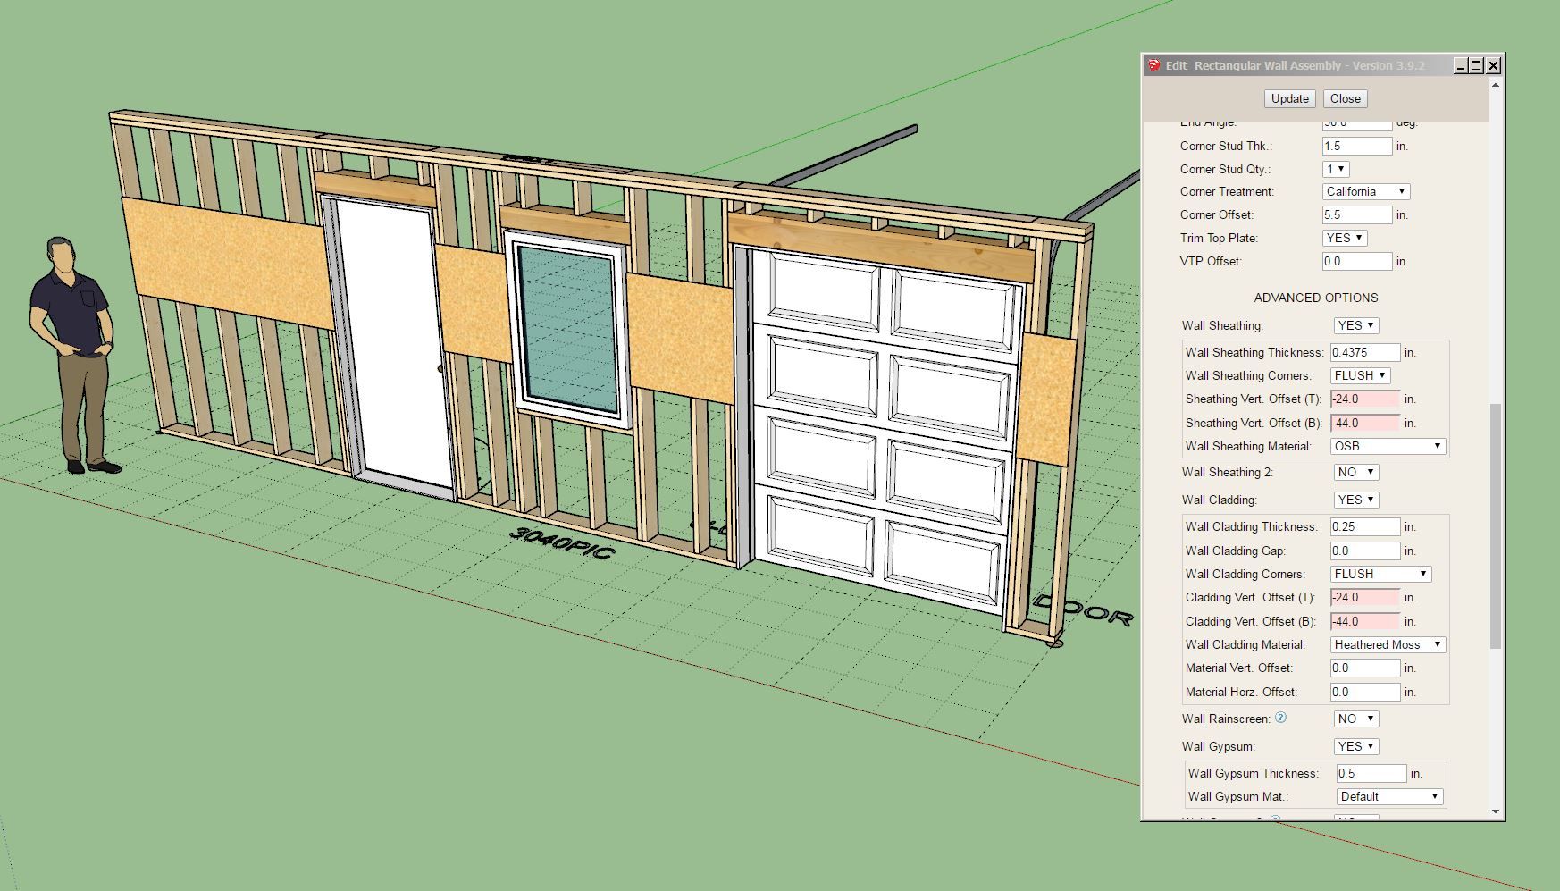Click the Wall Sheathing Thickness input field
This screenshot has width=1560, height=891.
click(1364, 352)
